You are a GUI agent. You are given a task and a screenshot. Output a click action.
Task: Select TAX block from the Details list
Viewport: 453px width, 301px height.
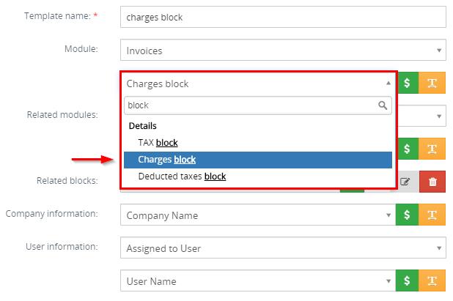(158, 142)
